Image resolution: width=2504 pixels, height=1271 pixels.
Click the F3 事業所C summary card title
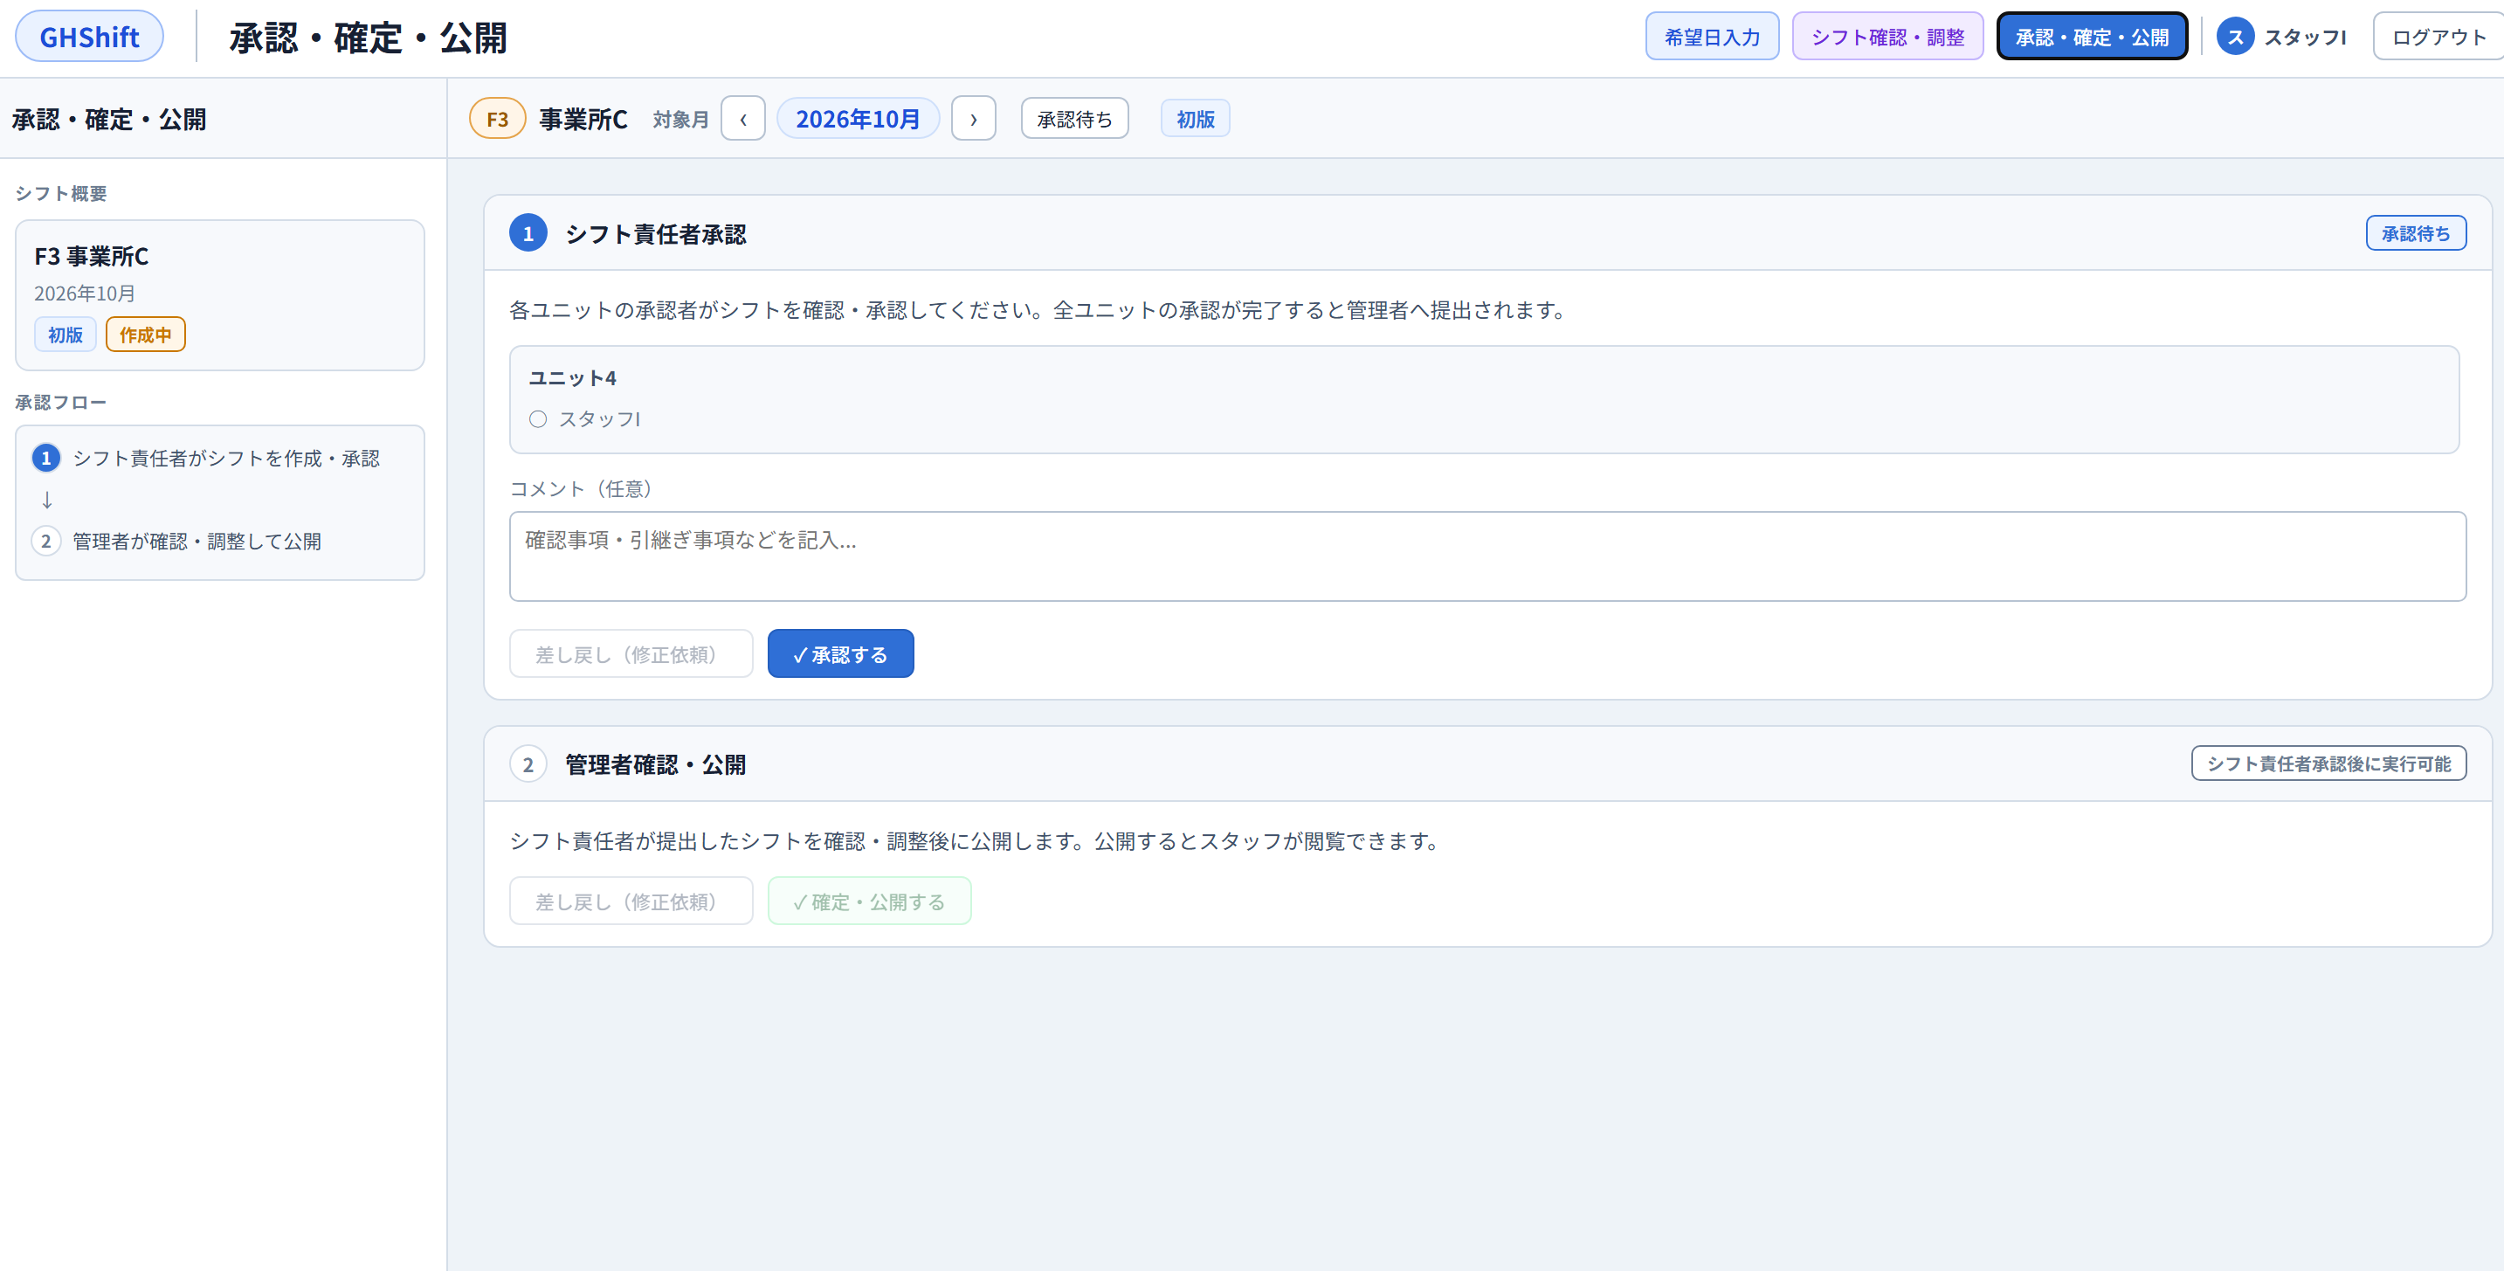(92, 256)
